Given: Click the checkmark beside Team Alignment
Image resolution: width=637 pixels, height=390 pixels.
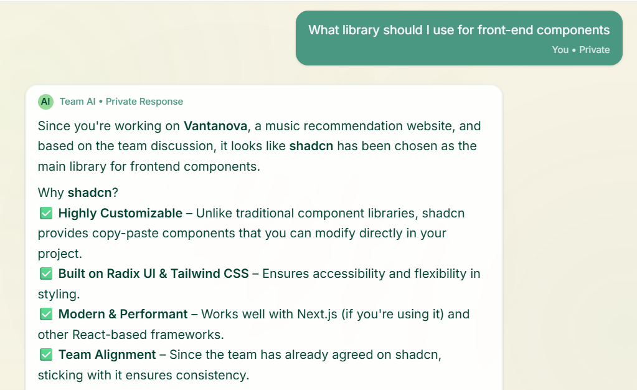Looking at the screenshot, I should [46, 354].
